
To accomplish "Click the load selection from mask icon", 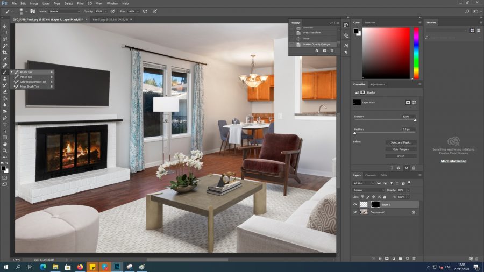I will [x=391, y=168].
